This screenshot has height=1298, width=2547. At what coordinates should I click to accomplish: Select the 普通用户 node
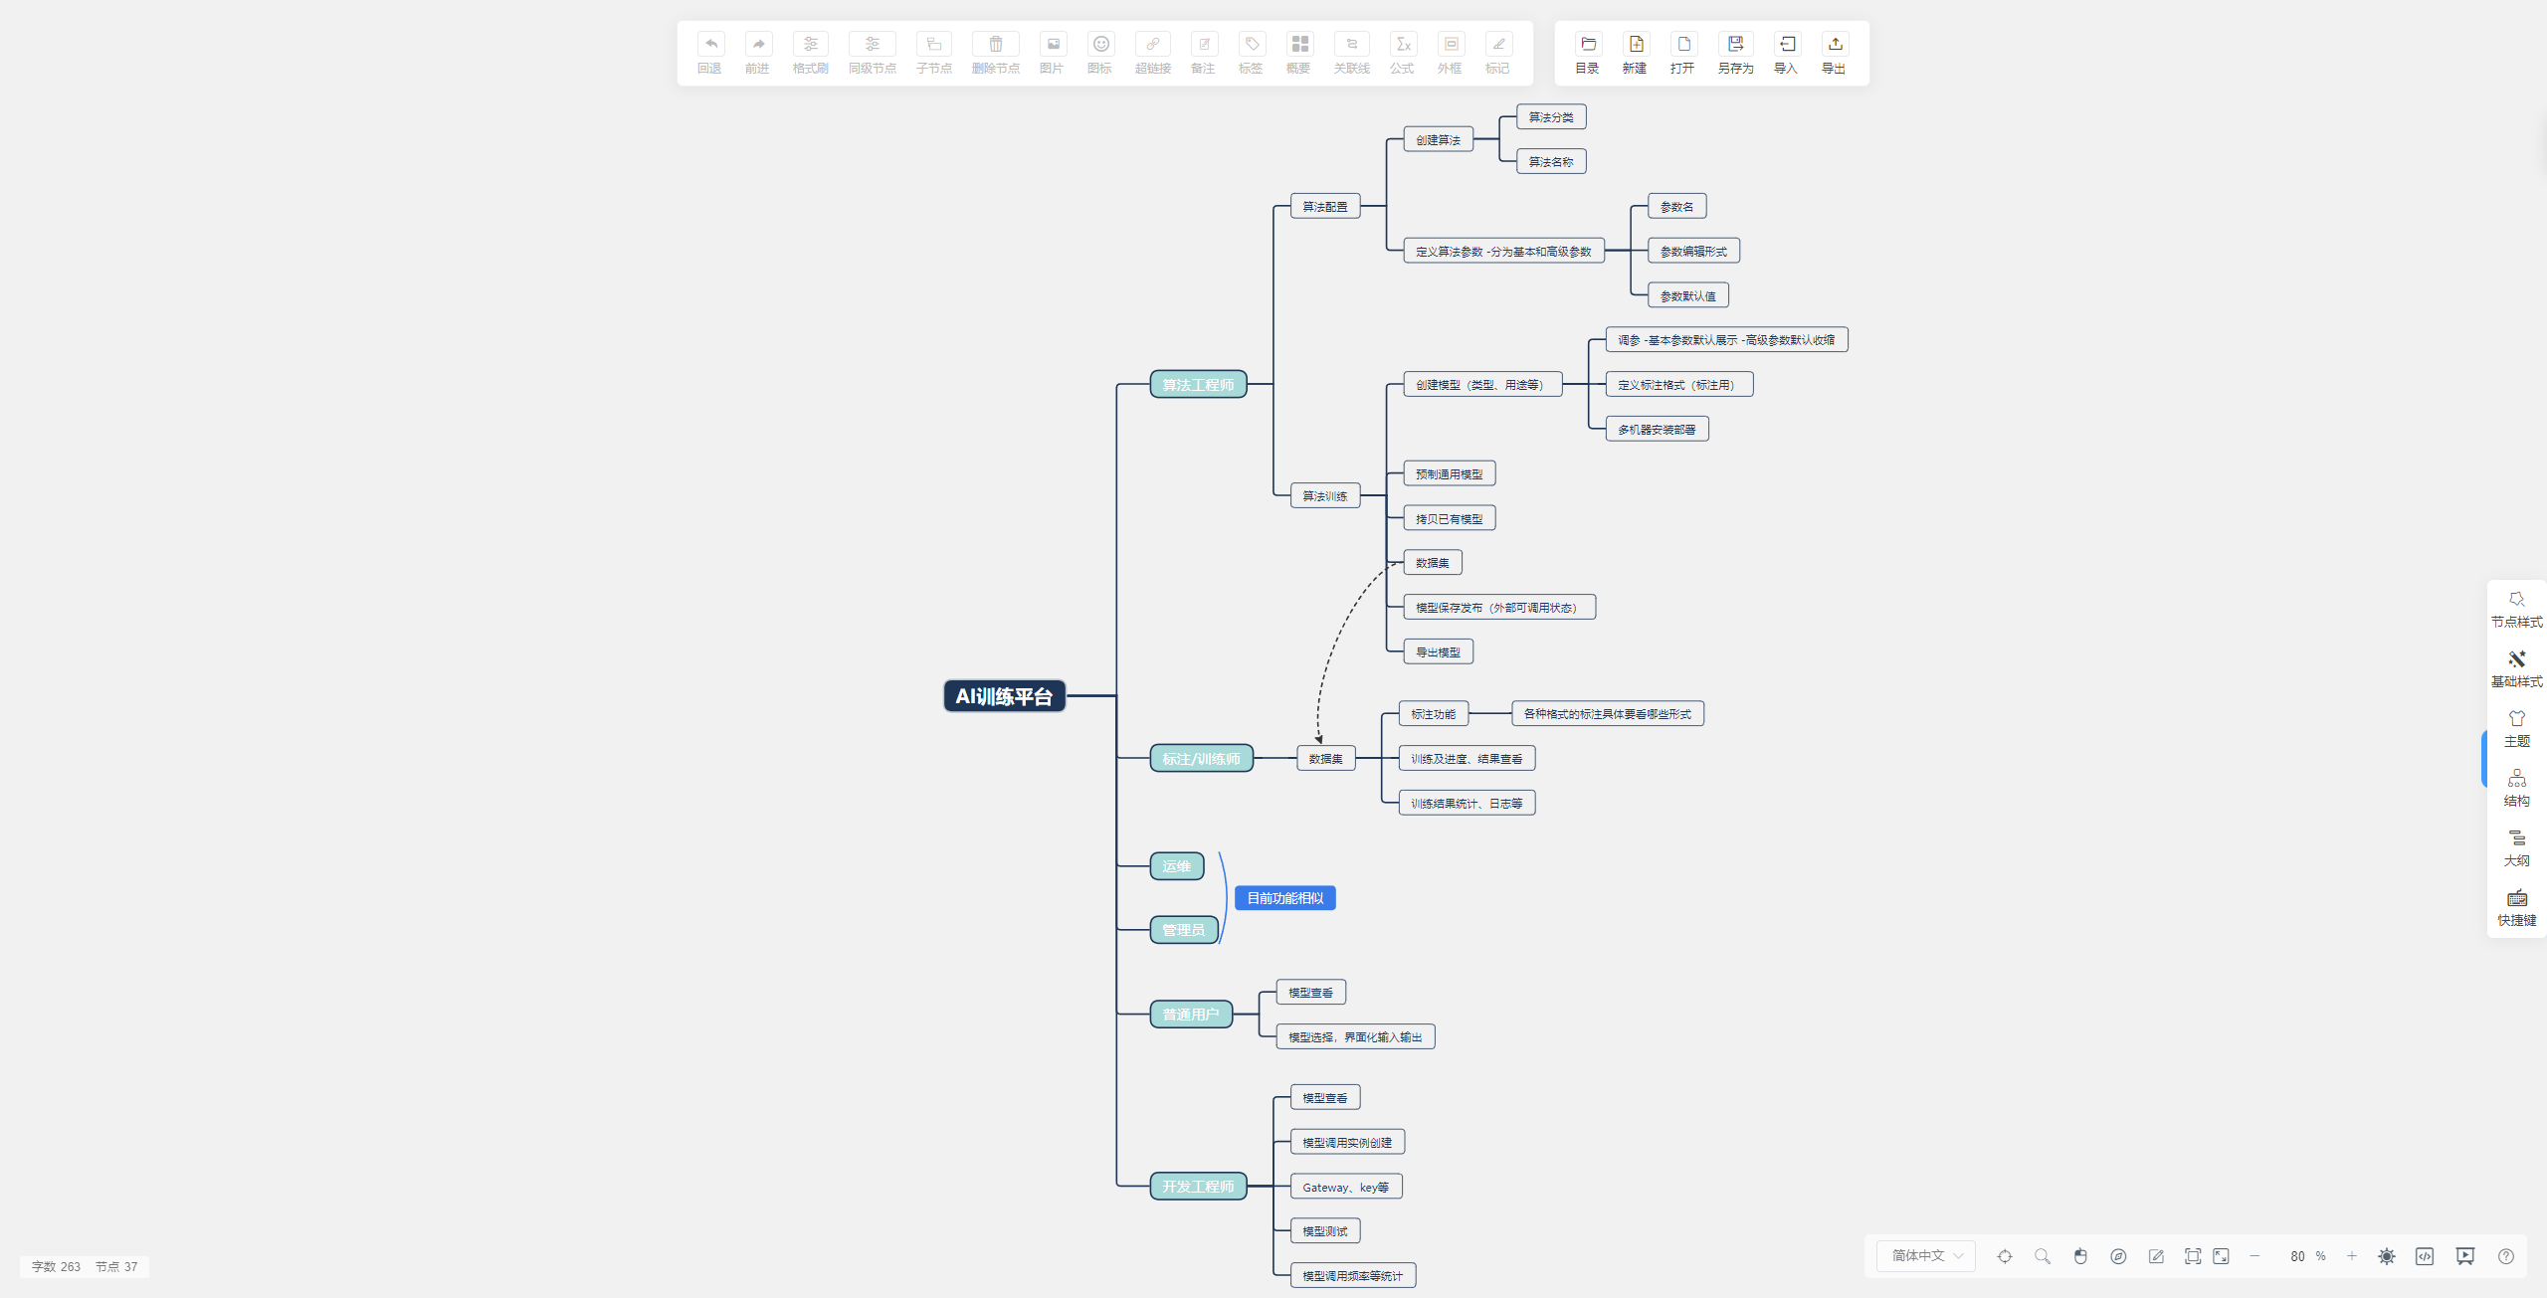tap(1191, 1014)
